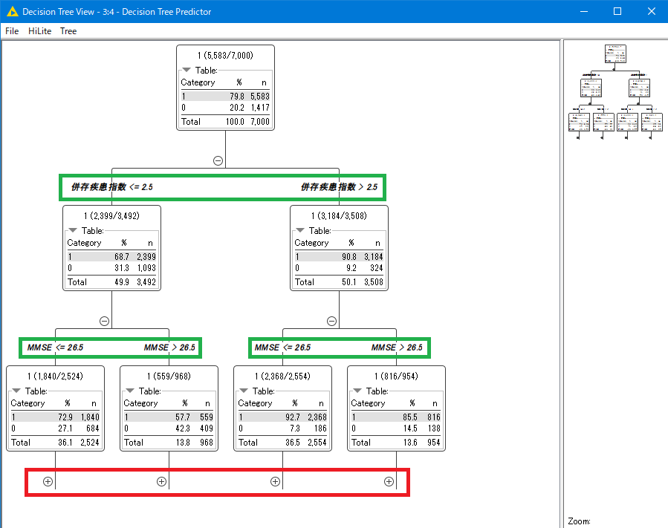Screen dimensions: 668x528
Task: Click the KNIME warning icon in title bar
Action: (12, 11)
